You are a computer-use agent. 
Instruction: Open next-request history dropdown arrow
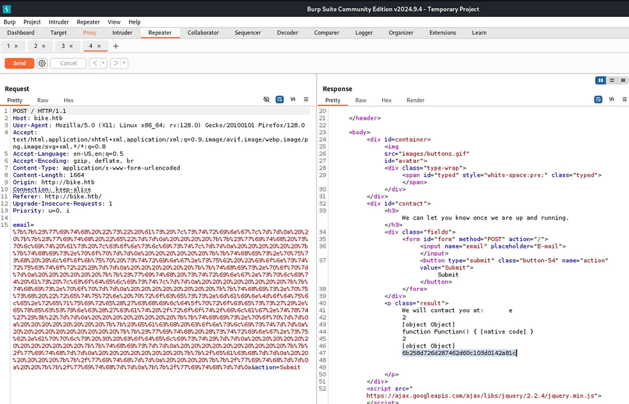point(124,63)
